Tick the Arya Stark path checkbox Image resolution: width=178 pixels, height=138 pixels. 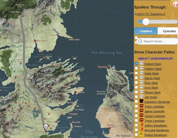pos(136,87)
